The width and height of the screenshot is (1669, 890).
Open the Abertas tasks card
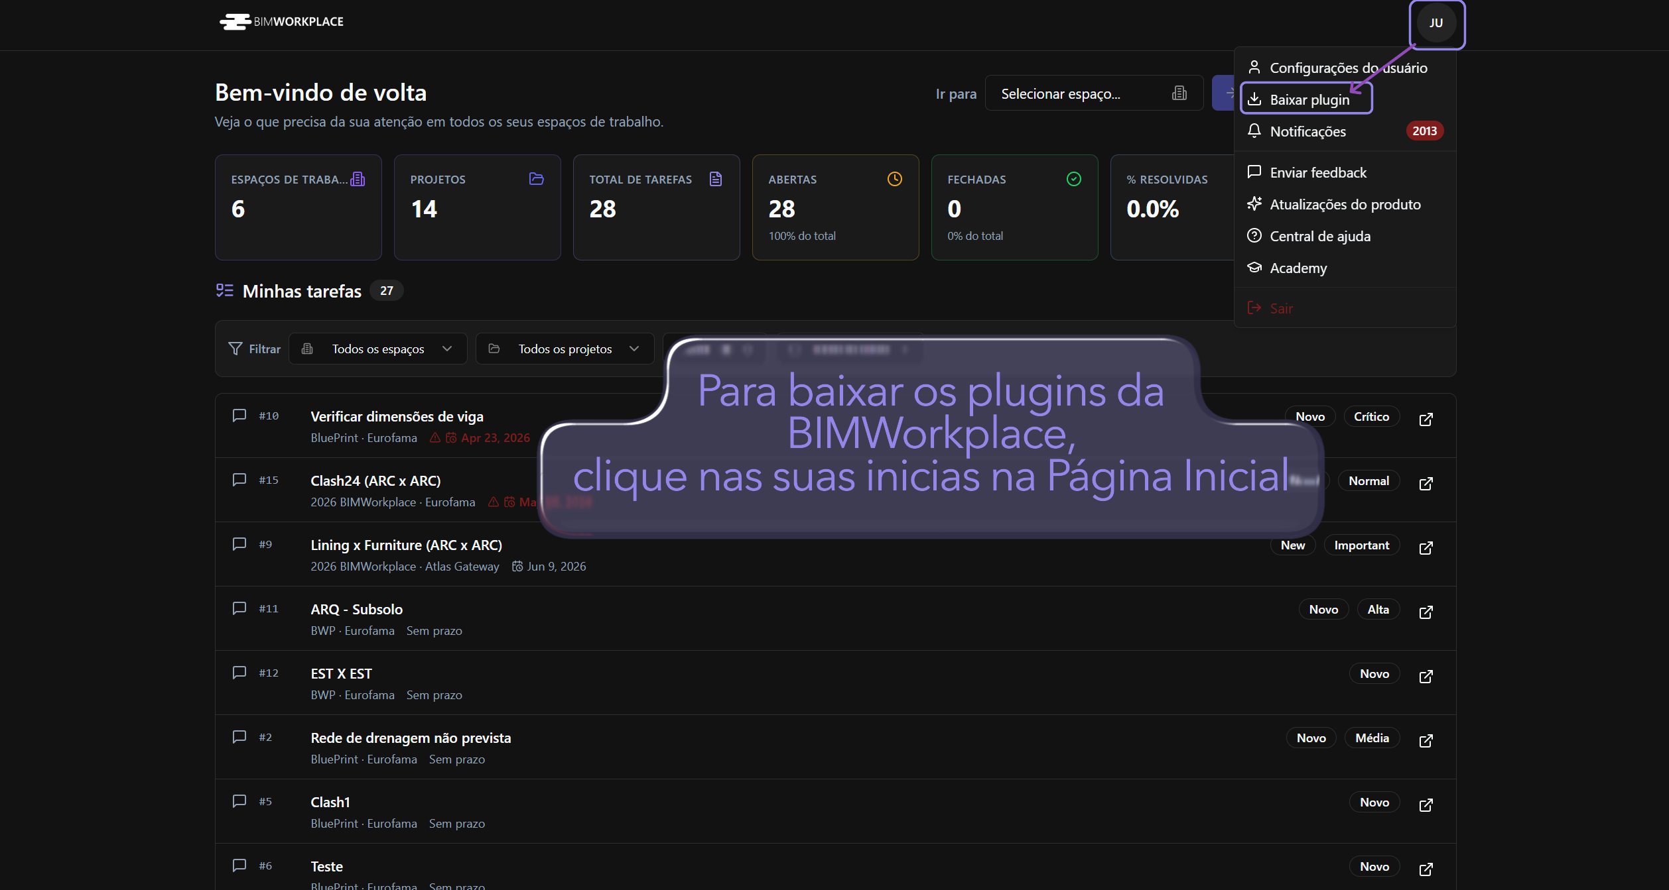click(836, 207)
